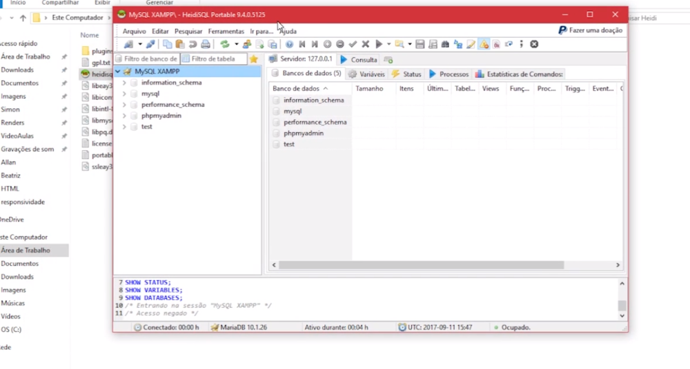Click the Tamanho column header
The image size is (690, 369).
click(374, 89)
